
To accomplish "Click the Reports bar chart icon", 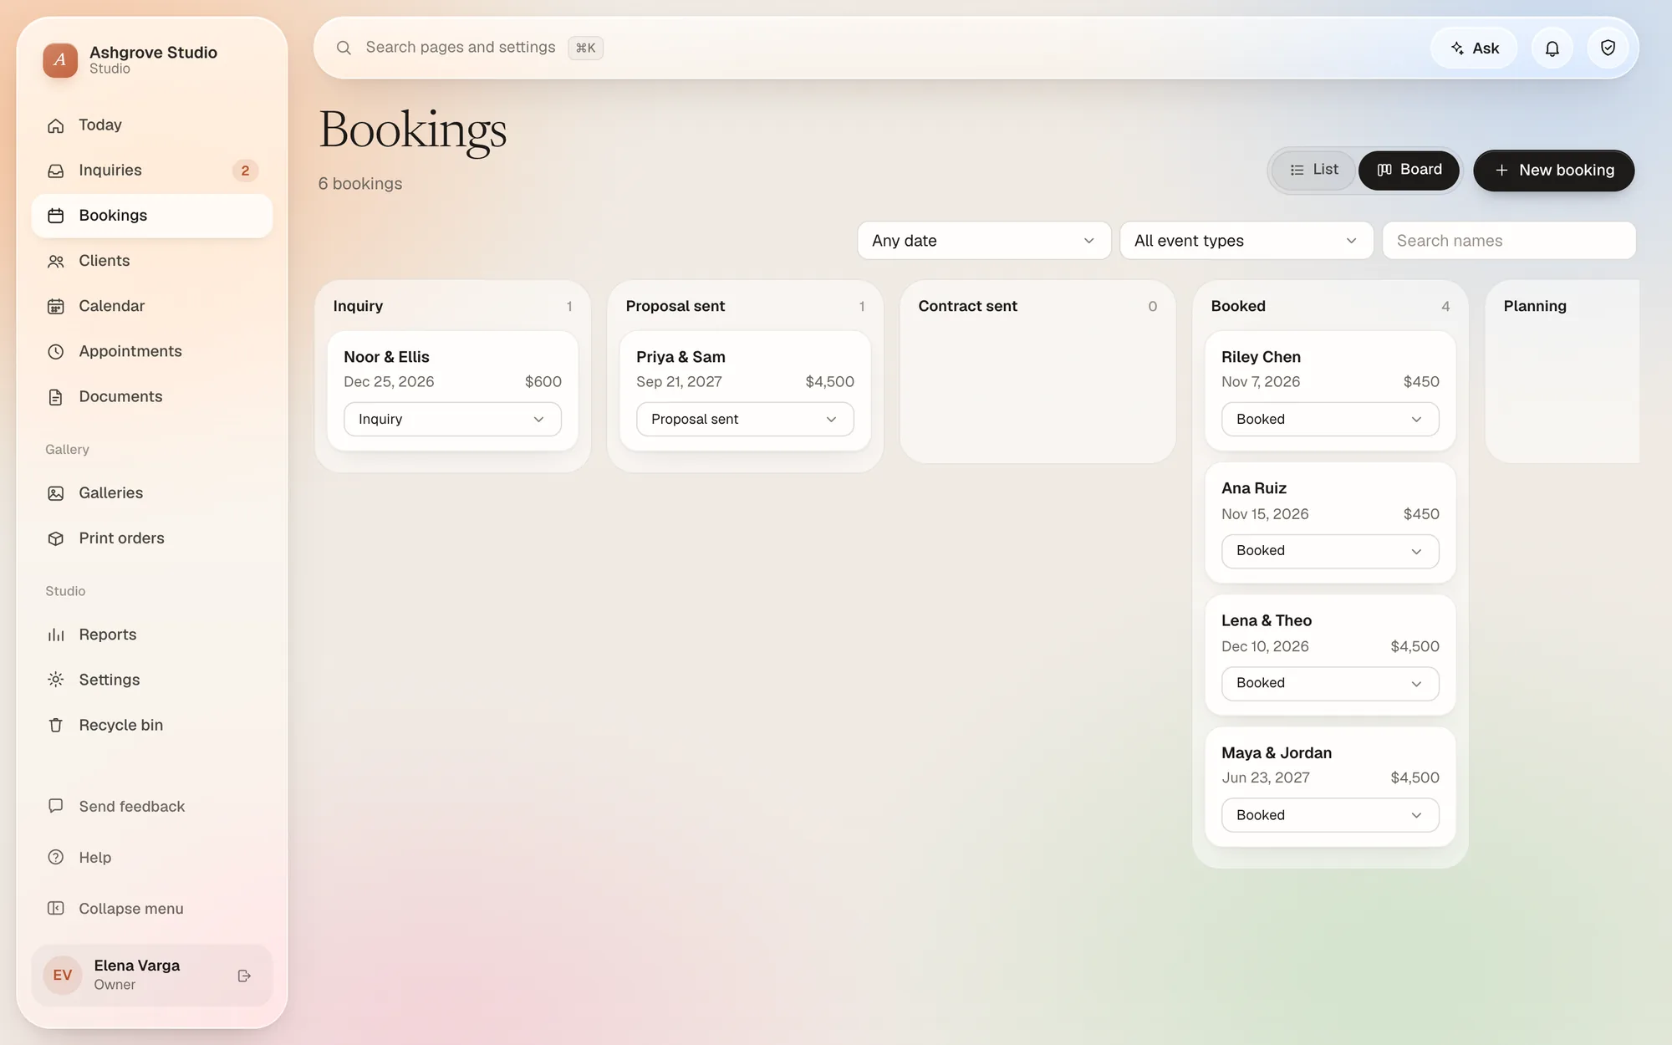I will point(56,635).
